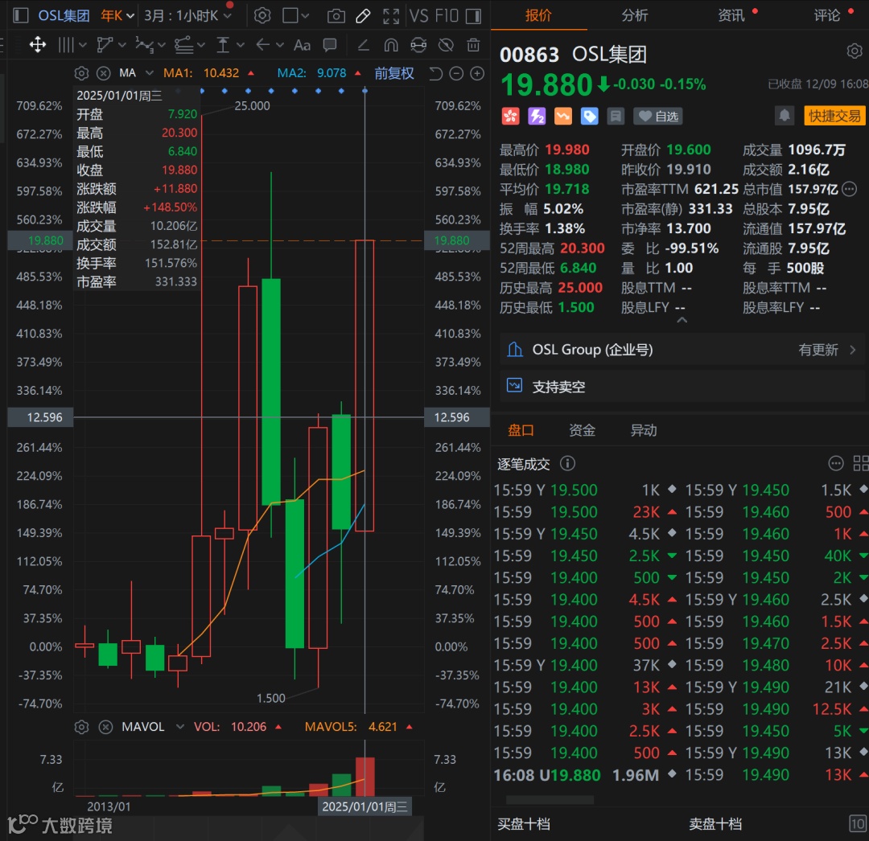869x841 pixels.
Task: Open MAVOL indicator settings gear
Action: pyautogui.click(x=81, y=727)
